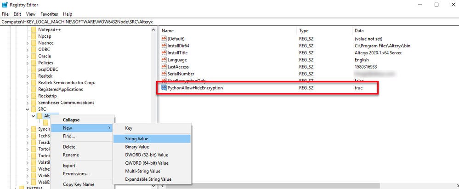Click the Rocketrip key folder icon
Image resolution: width=459 pixels, height=189 pixels.
[x=34, y=96]
